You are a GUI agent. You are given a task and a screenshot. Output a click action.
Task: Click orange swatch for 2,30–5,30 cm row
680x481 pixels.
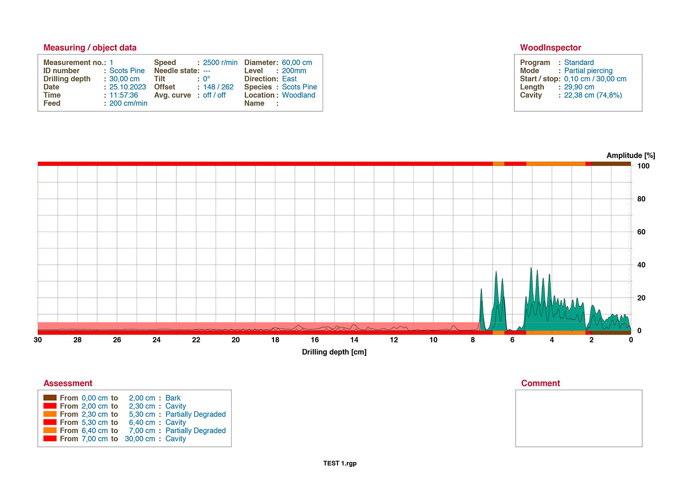50,414
